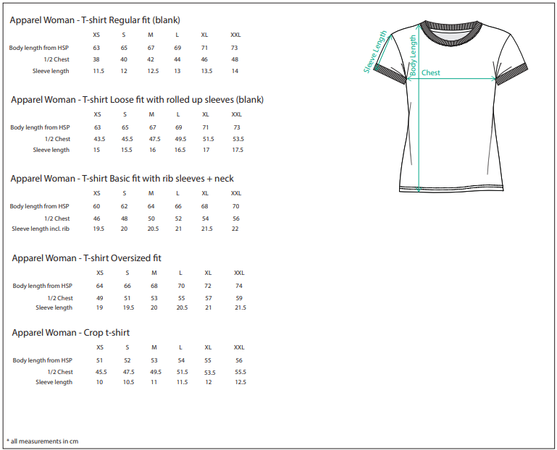
Task: Click the green Chest label on diagram
Action: coord(430,73)
